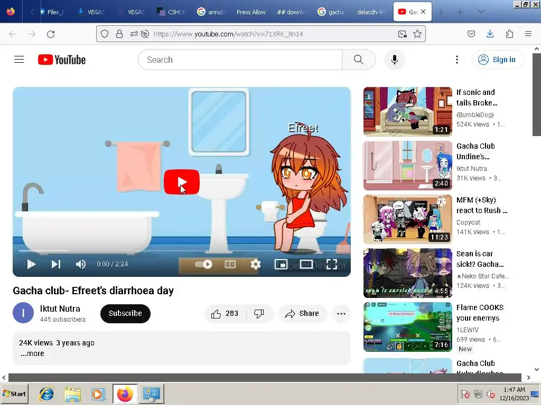Switch to the CSHOF tab
This screenshot has height=405, width=541.
(x=171, y=12)
